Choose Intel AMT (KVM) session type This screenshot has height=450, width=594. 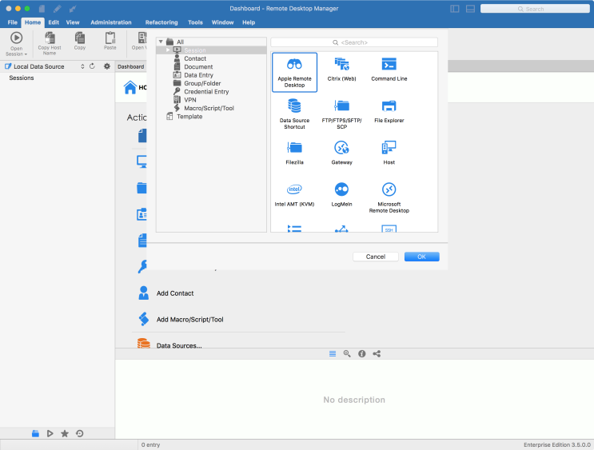(294, 194)
